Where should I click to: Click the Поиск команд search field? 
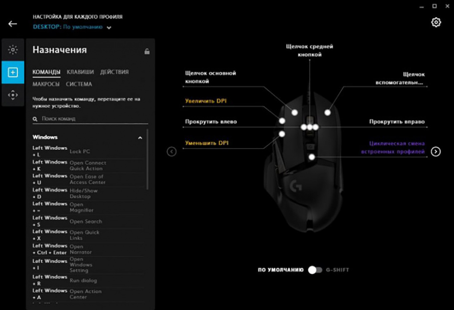(93, 119)
